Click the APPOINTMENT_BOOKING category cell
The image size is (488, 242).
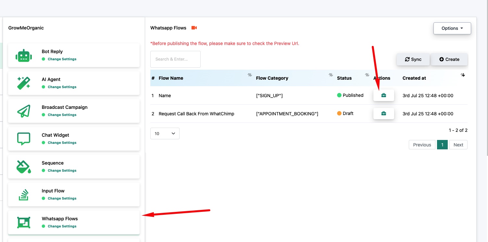tap(287, 114)
